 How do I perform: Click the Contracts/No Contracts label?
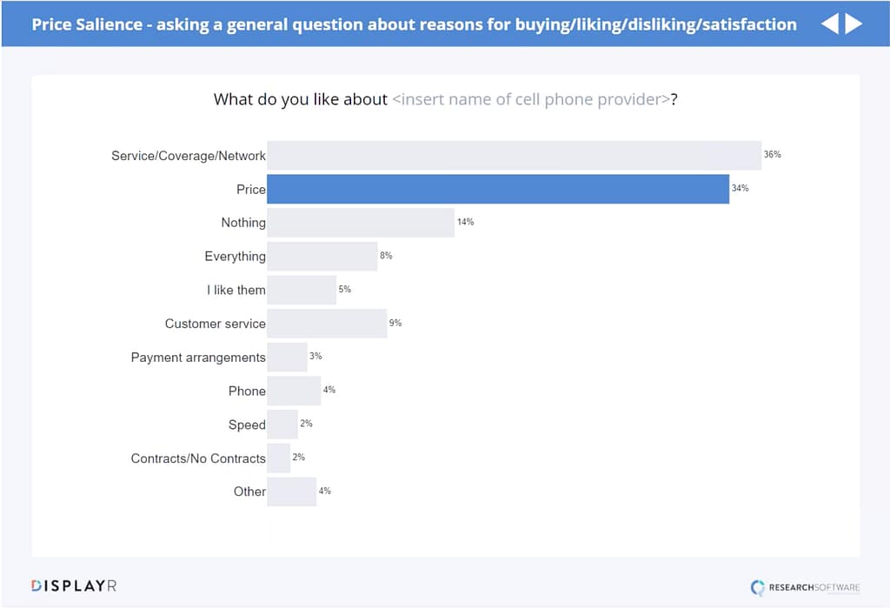pos(198,458)
